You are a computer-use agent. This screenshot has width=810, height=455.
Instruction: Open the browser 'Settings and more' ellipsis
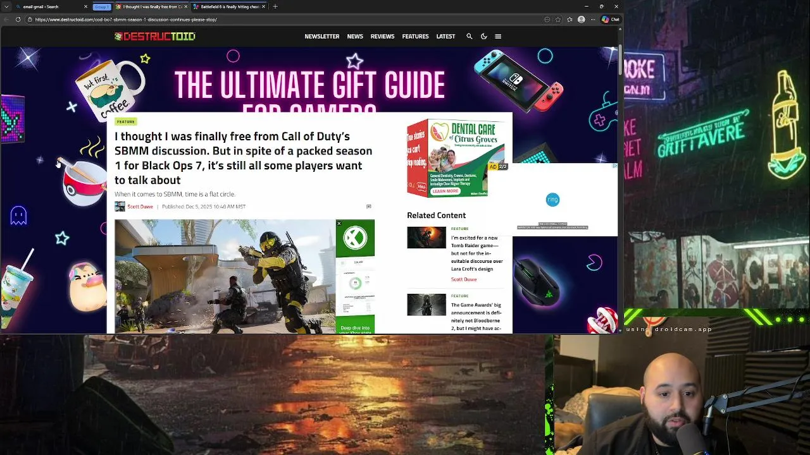(x=592, y=20)
